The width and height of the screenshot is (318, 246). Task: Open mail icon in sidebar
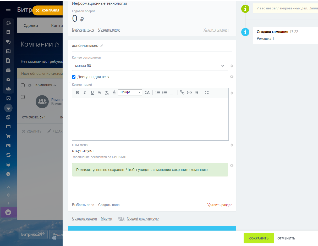8,79
